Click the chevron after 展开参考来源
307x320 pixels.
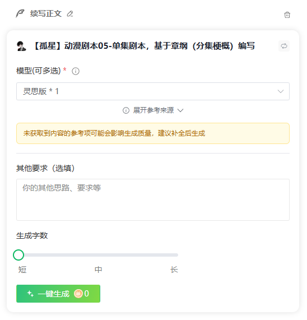click(x=180, y=110)
